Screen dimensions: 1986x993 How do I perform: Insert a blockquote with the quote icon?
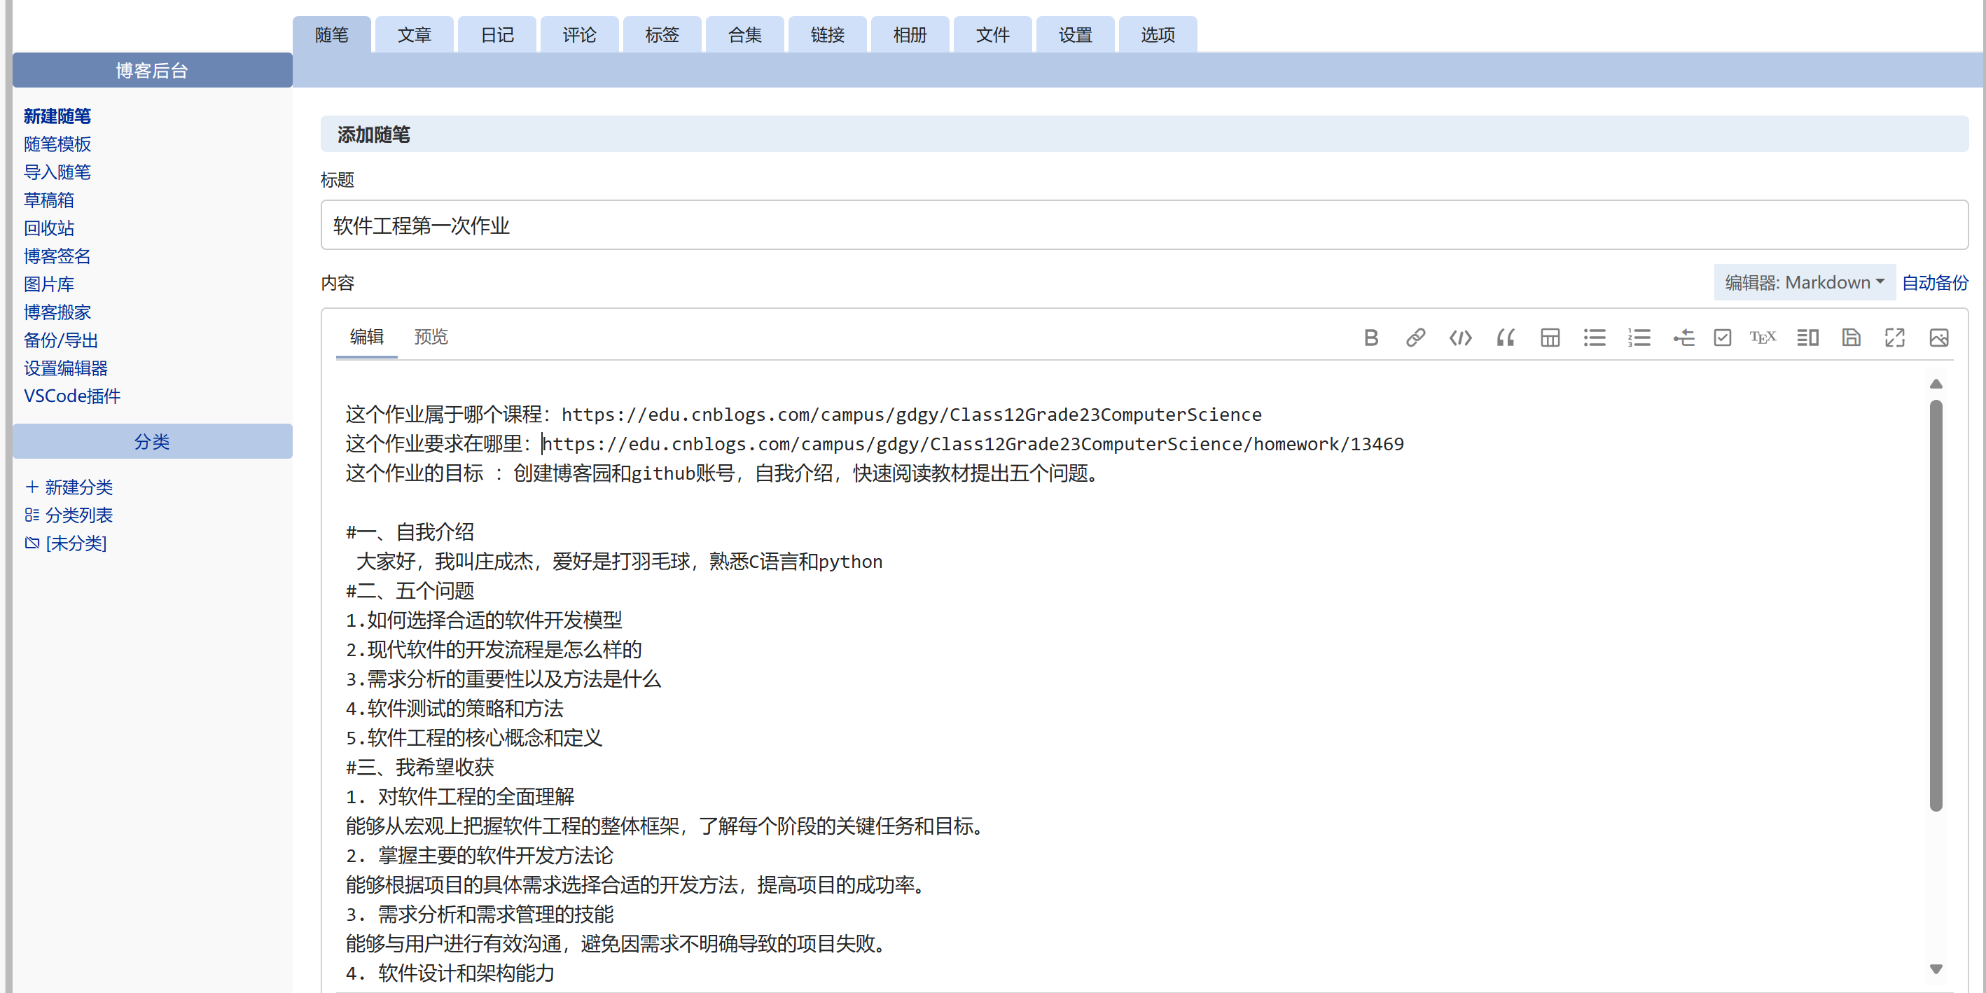(1505, 338)
